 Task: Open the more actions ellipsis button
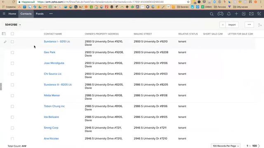click(x=249, y=25)
